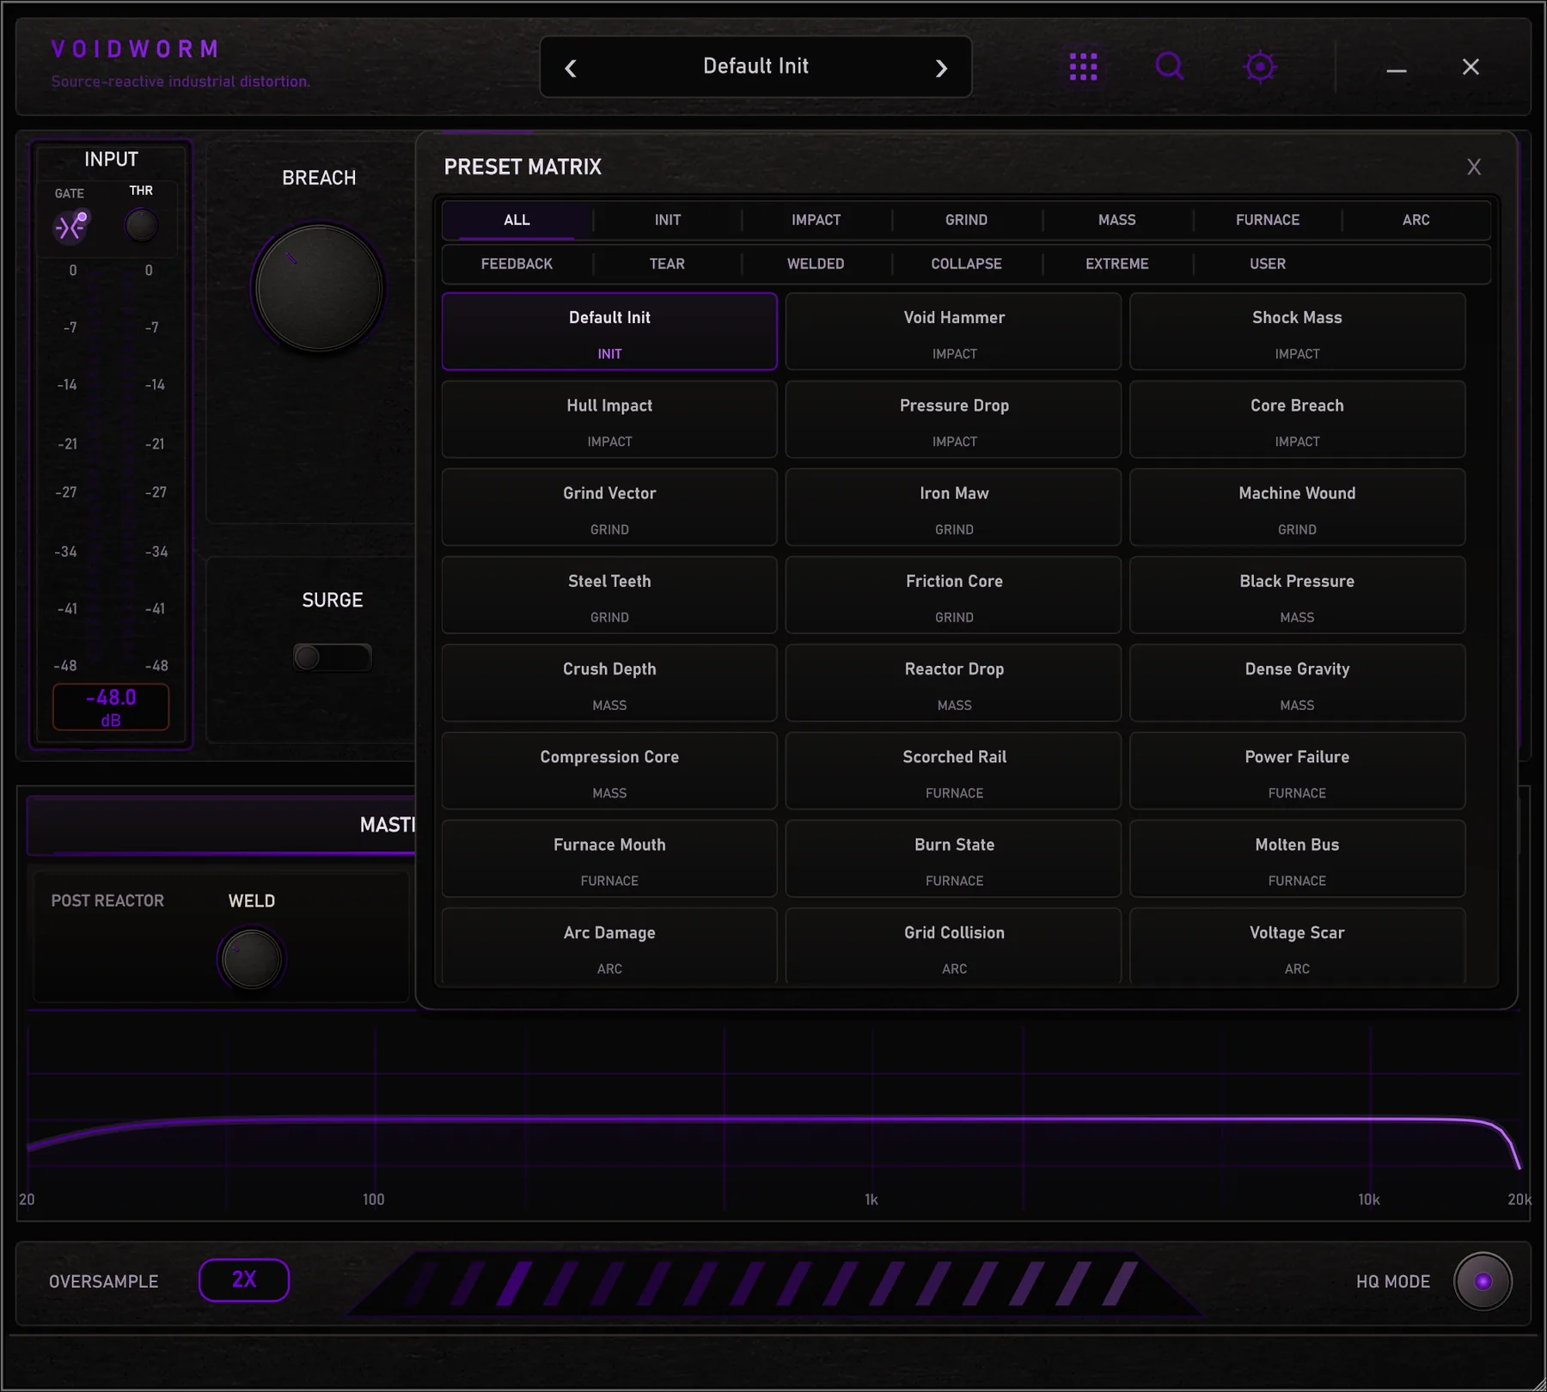Image resolution: width=1547 pixels, height=1392 pixels.
Task: Pick the Molten Bus preset
Action: coord(1298,858)
